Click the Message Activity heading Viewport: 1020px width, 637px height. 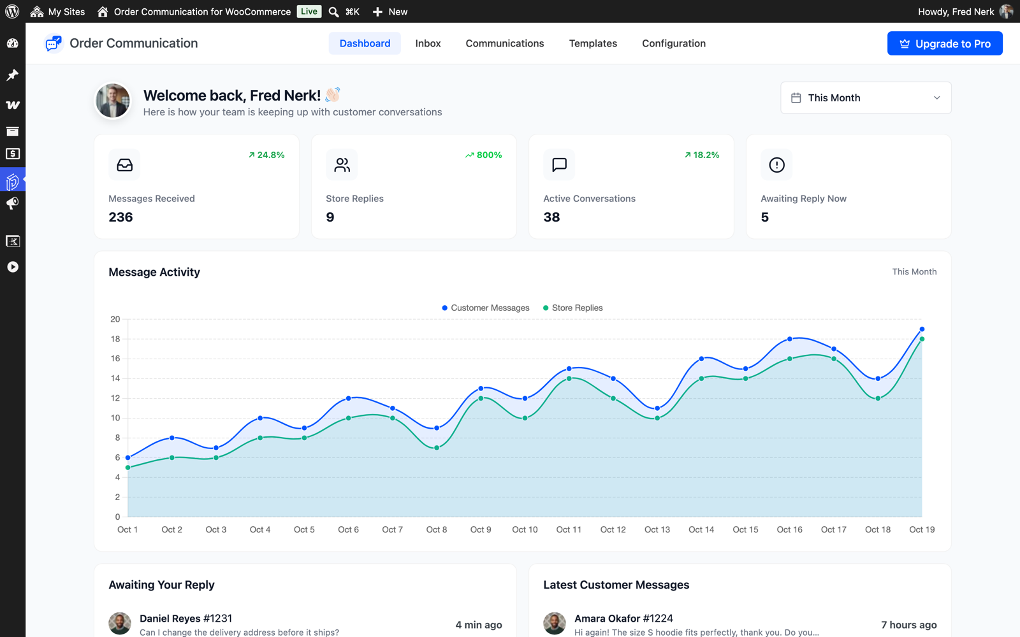154,272
